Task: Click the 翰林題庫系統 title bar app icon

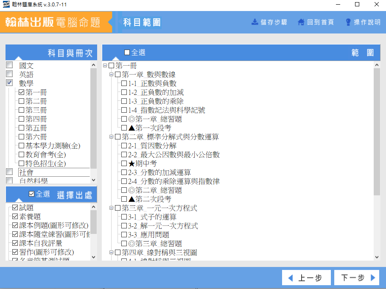Action: (6, 5)
